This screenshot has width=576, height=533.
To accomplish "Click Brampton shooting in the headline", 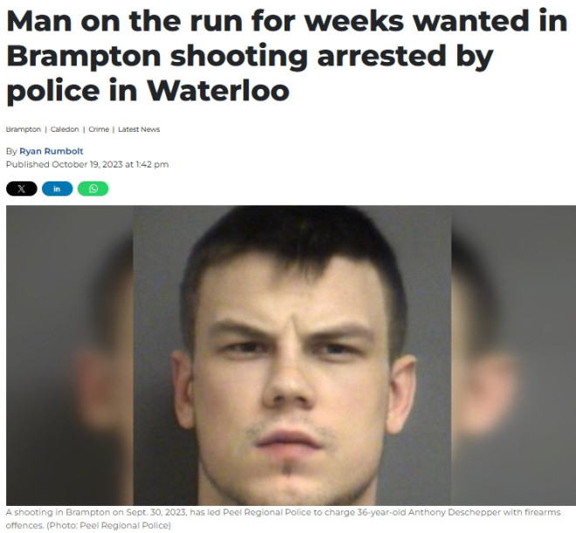I will coord(157,57).
